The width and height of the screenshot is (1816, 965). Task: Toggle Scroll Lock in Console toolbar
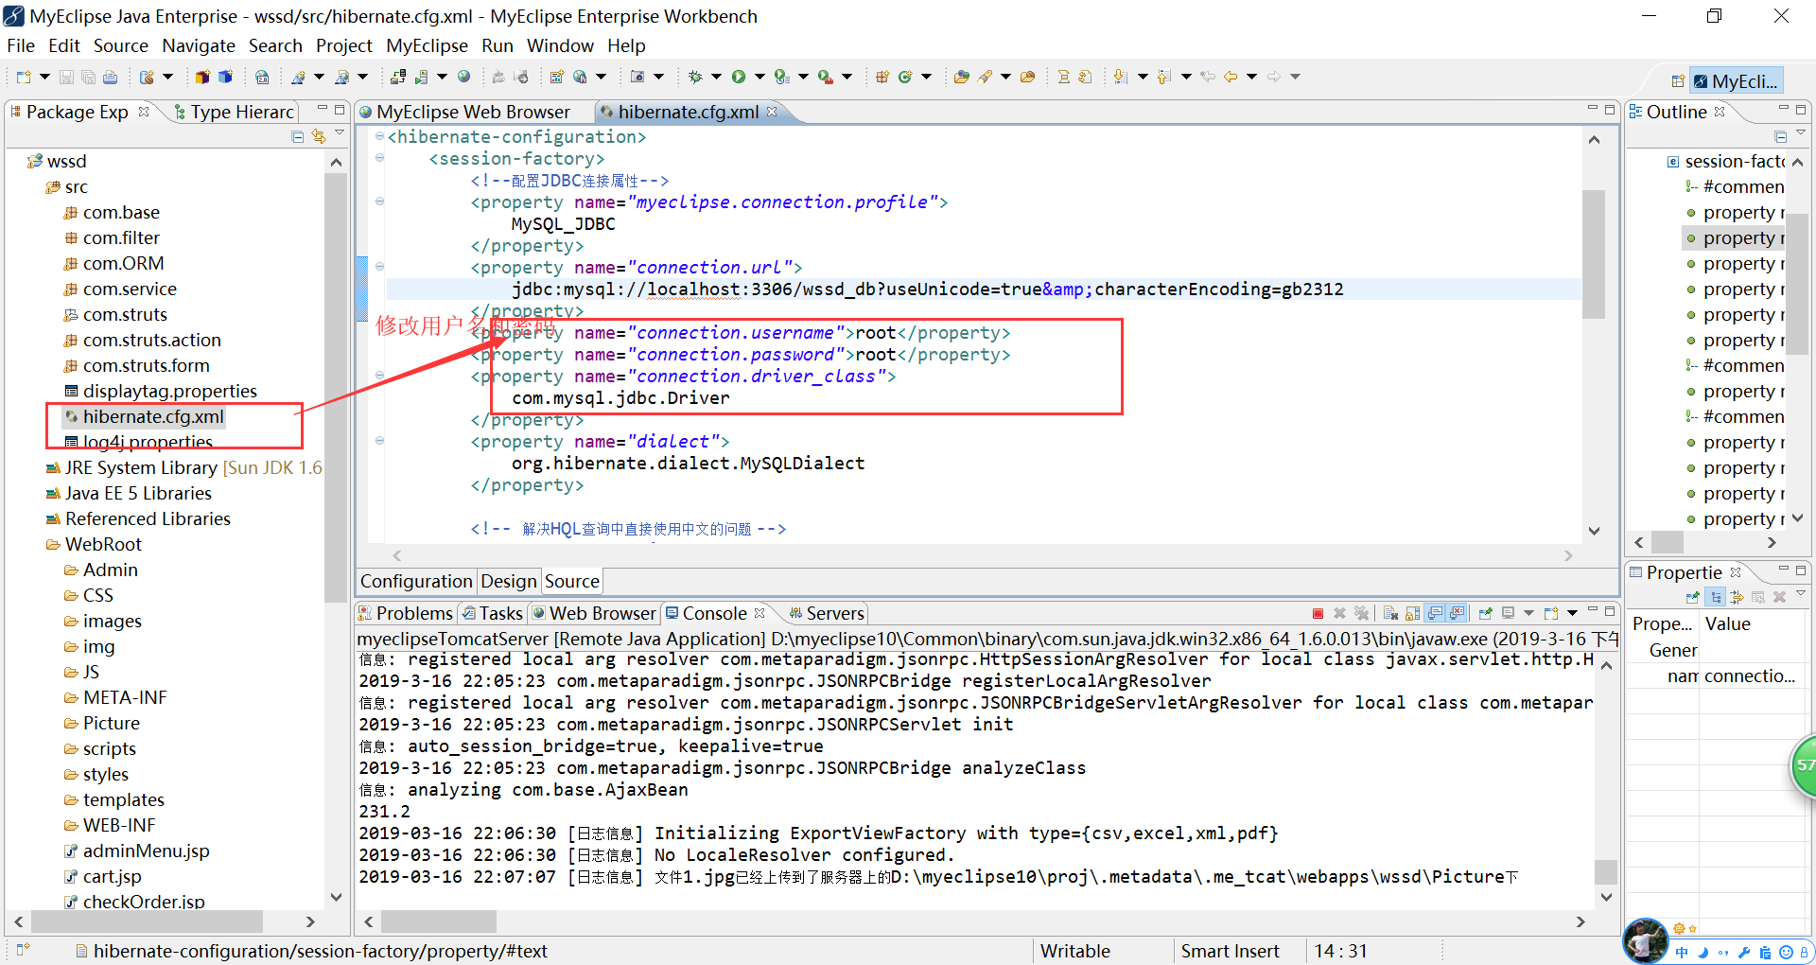(x=1412, y=613)
